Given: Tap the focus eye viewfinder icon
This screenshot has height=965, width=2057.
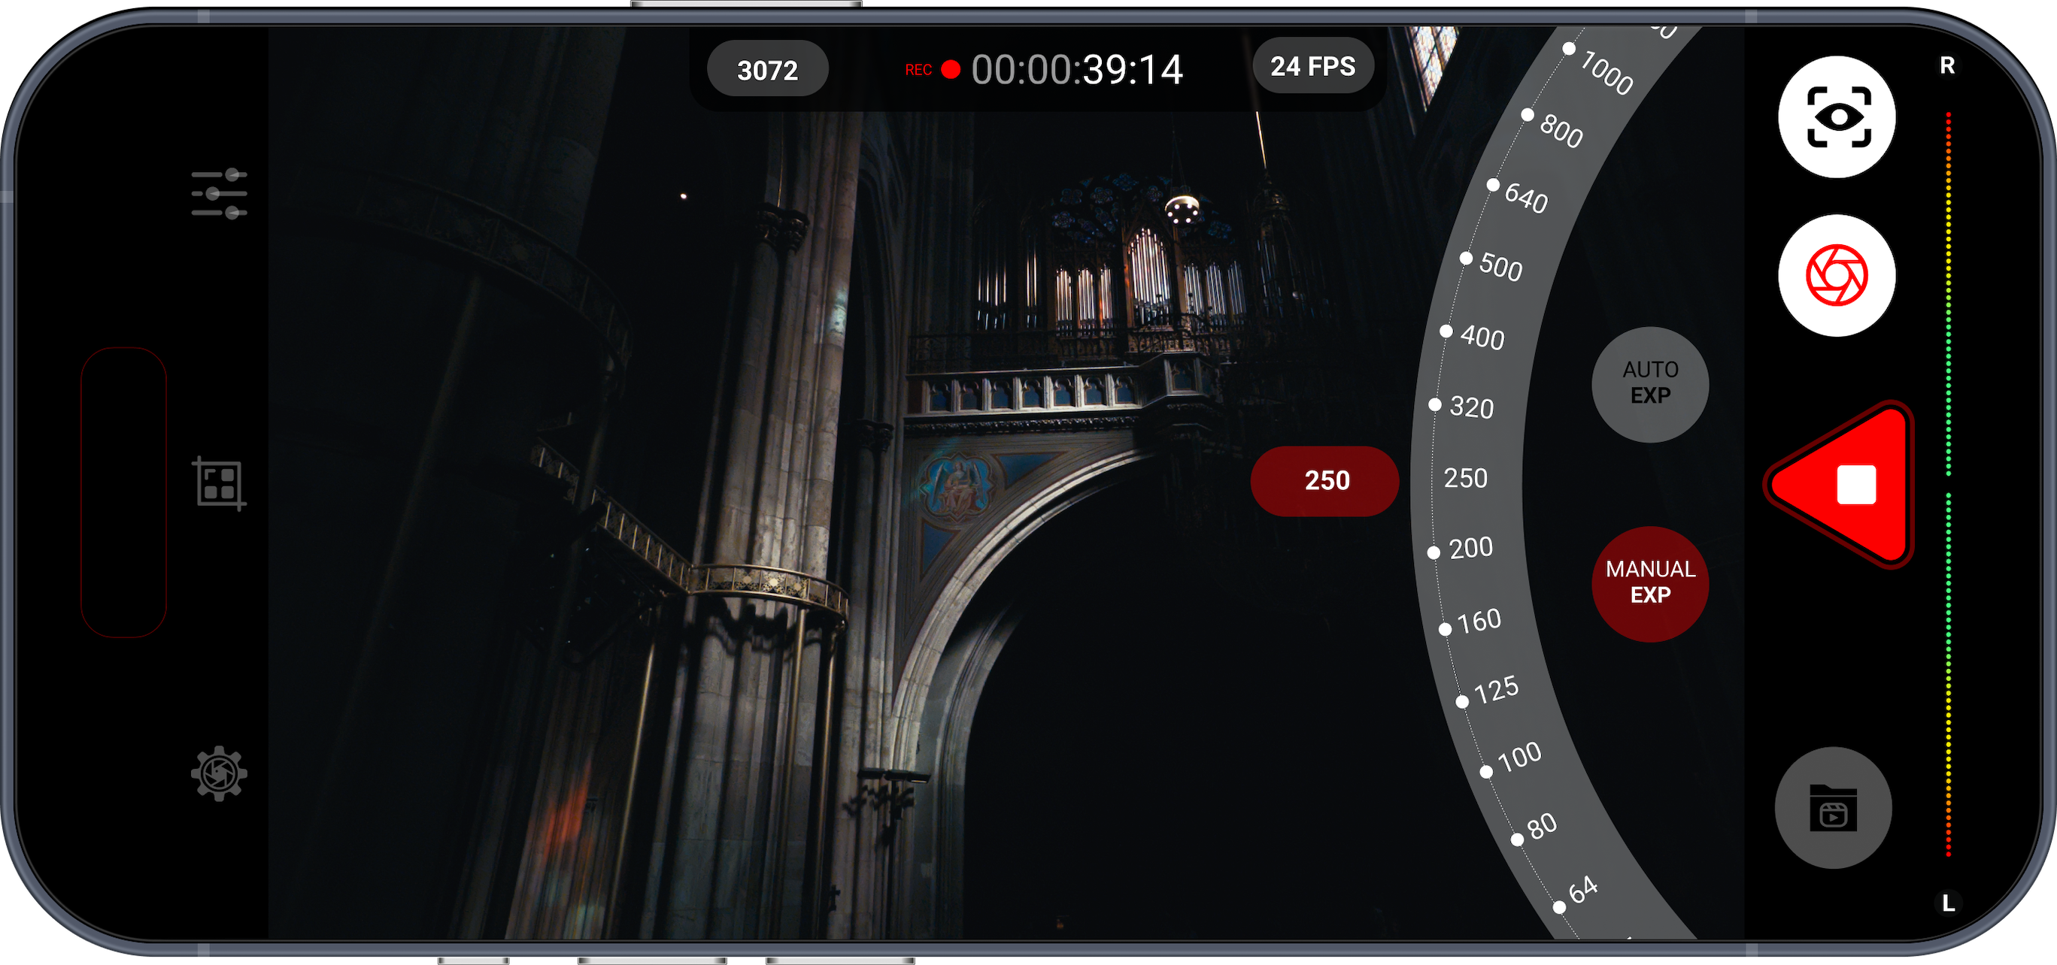Looking at the screenshot, I should point(1837,117).
